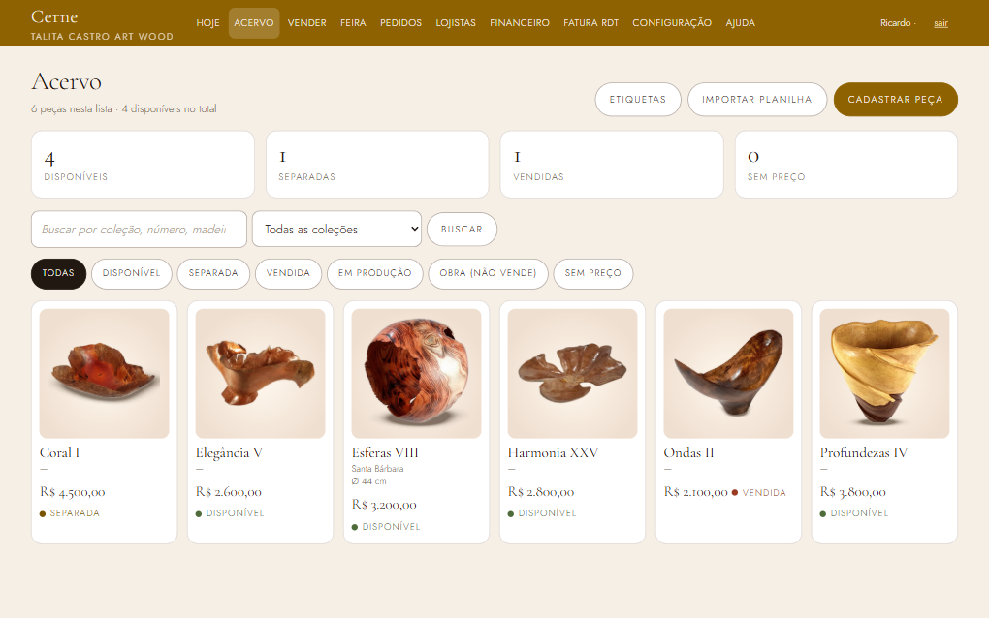The image size is (989, 618).
Task: Open the Harmonia XXV piece thumbnail
Action: pyautogui.click(x=573, y=374)
